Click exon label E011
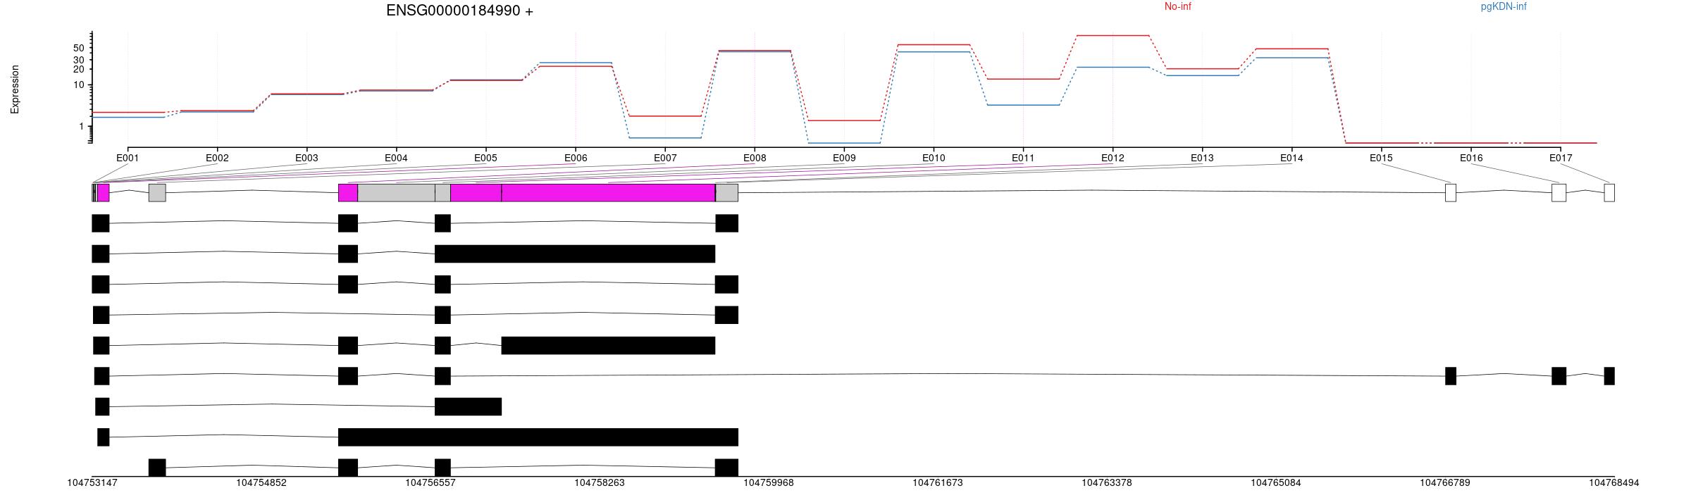 click(x=1023, y=158)
